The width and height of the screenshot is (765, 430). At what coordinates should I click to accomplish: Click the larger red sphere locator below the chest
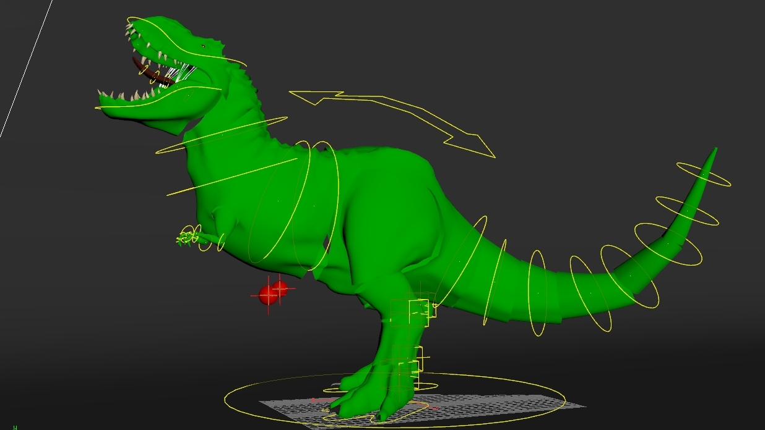coord(268,295)
